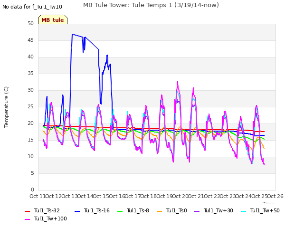
Task: Click the Tul1_Tw+50 legend label
Action: (265, 211)
